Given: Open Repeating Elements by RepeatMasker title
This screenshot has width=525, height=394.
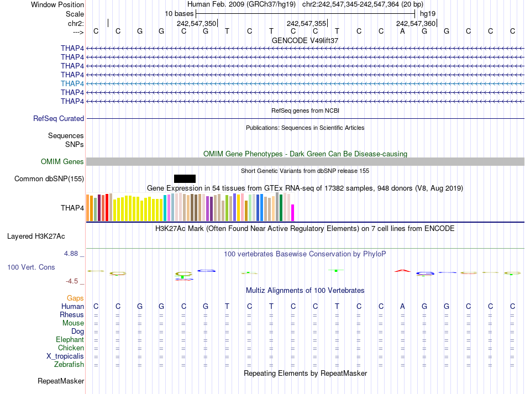Looking at the screenshot, I should click(x=306, y=373).
